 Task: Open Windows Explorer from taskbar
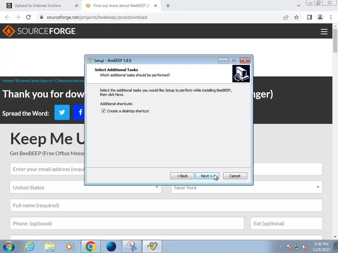50,246
